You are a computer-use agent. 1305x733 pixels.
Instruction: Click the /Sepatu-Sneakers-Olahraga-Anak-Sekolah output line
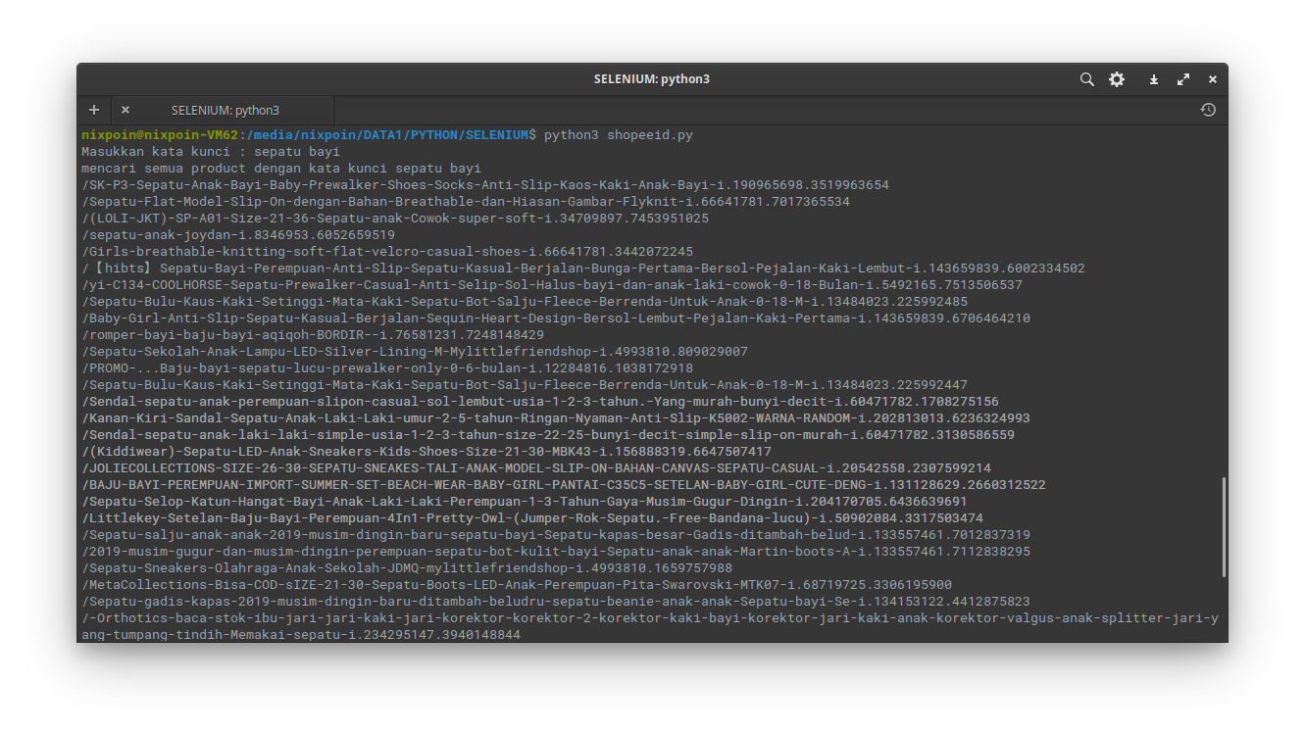click(x=407, y=568)
